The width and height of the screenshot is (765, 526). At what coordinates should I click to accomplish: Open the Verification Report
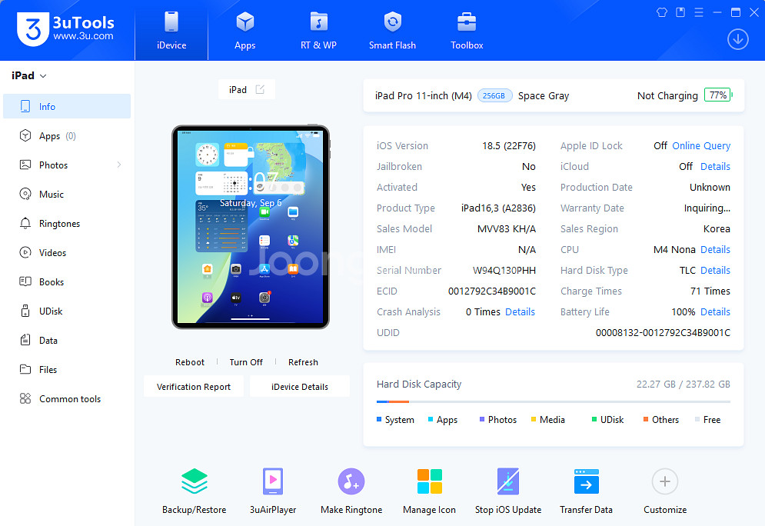point(193,387)
